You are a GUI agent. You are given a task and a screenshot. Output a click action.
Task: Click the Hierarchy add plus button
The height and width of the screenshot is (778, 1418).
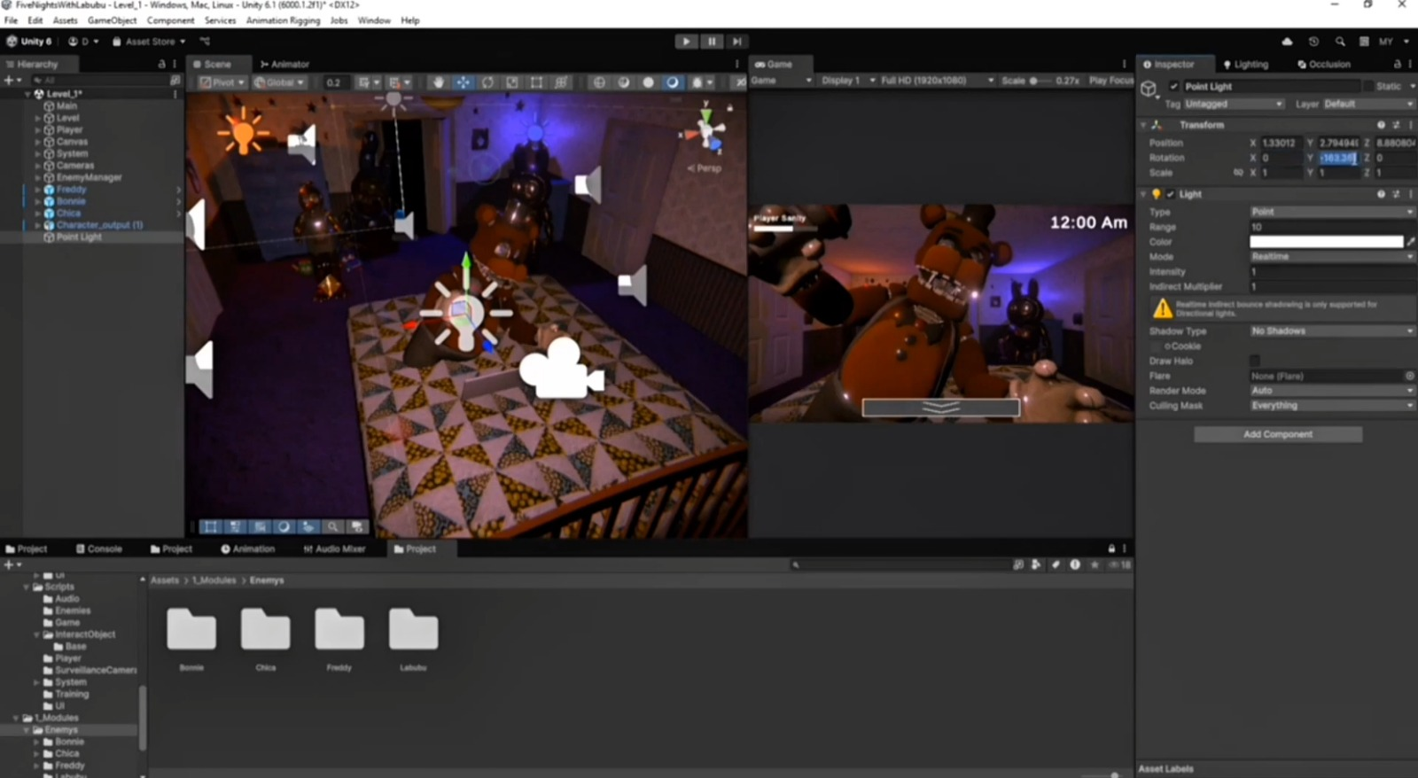9,80
